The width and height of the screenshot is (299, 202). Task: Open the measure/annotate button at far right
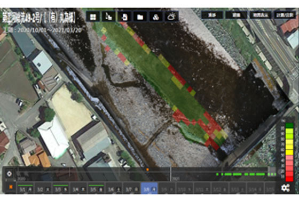pyautogui.click(x=285, y=15)
